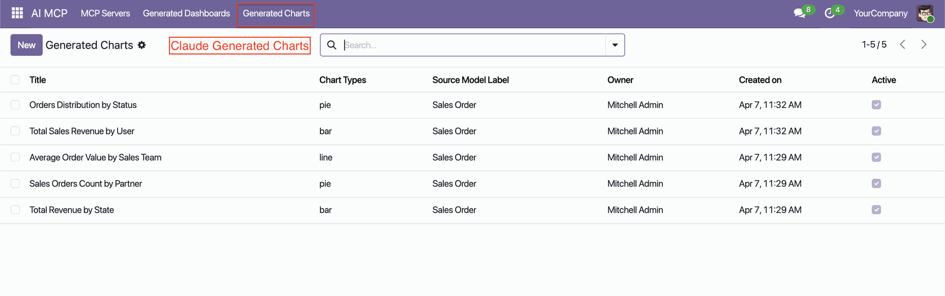Go to previous page arrow
The width and height of the screenshot is (945, 296).
903,45
